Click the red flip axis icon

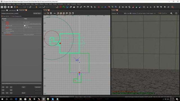[x=99, y=7]
